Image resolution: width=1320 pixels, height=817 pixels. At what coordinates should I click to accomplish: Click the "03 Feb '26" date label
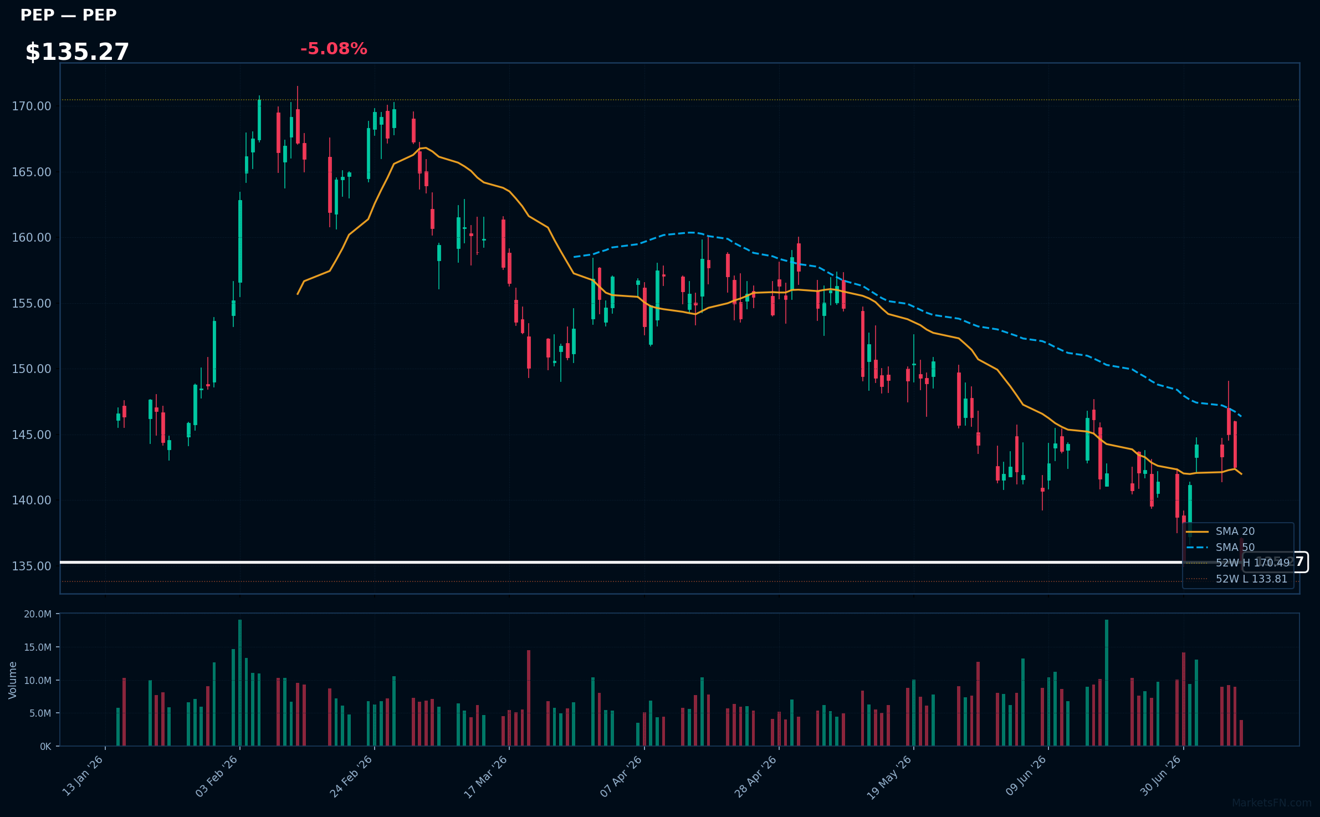[217, 776]
